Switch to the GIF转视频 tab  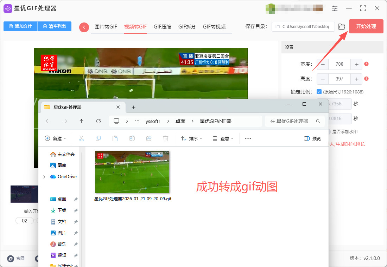coord(214,27)
